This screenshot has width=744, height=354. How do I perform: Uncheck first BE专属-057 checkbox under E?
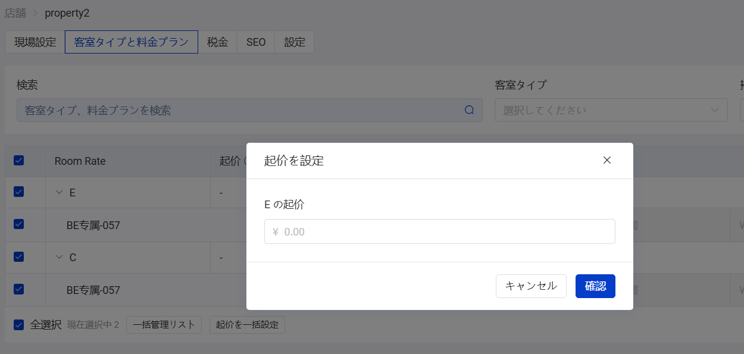pyautogui.click(x=18, y=224)
